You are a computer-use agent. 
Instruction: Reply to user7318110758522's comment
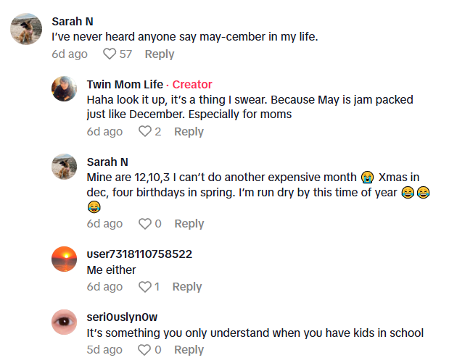click(186, 287)
